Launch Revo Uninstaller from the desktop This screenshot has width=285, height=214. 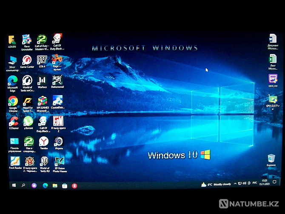coord(27,43)
